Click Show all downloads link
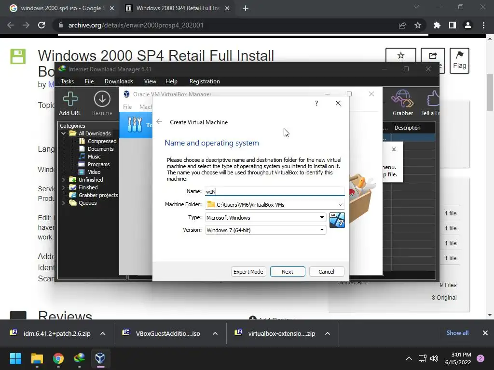 (457, 333)
